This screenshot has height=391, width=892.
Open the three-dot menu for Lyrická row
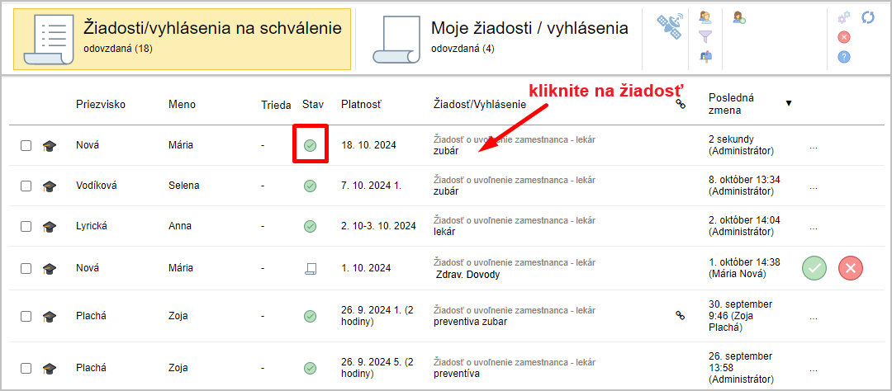click(813, 227)
